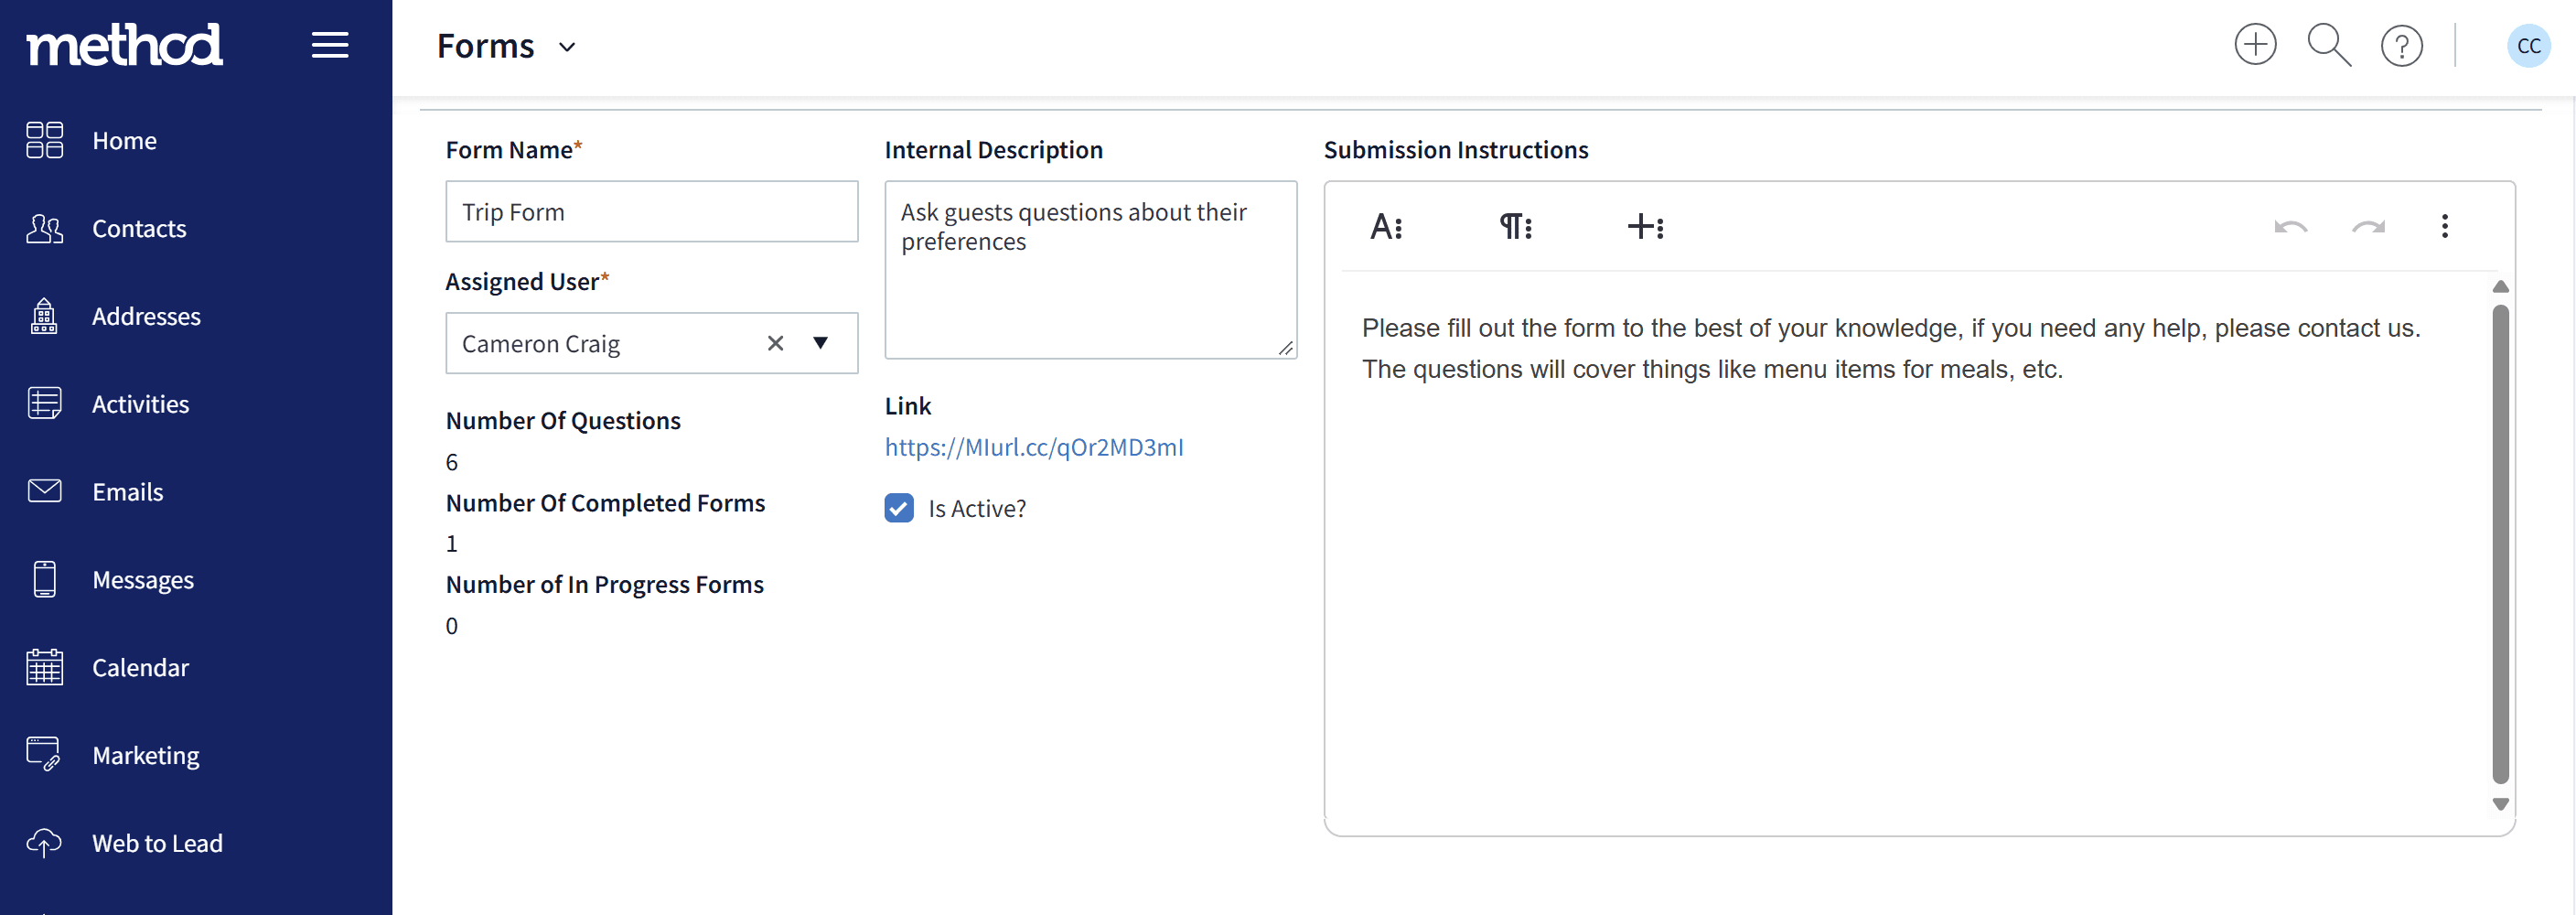Click the Number Of Completed Forms value 1
The height and width of the screenshot is (915, 2576).
tap(451, 543)
